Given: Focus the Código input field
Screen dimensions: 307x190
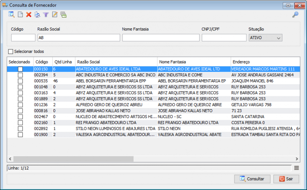Looking at the screenshot, I should tap(23, 38).
